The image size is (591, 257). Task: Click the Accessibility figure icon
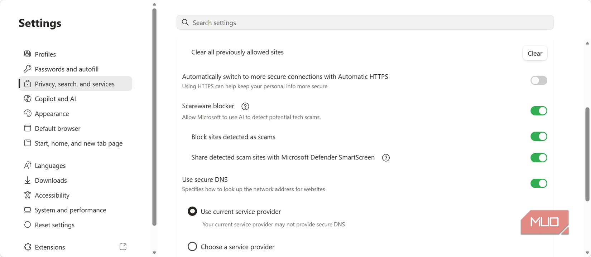pos(27,195)
